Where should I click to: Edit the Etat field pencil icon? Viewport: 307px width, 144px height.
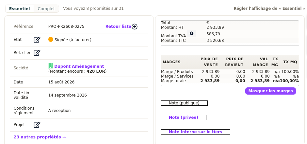[37, 40]
